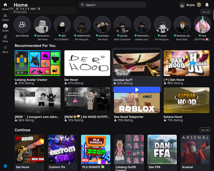Open friend bananamu... avatar
This screenshot has width=214, height=171.
[42, 24]
